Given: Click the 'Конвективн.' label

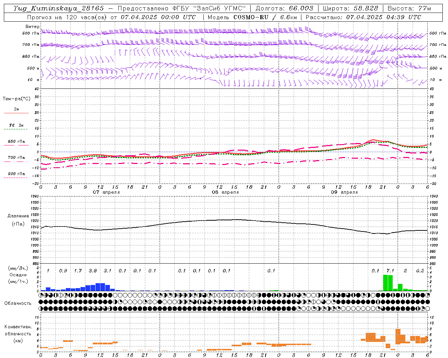Looking at the screenshot, I should point(18,327).
